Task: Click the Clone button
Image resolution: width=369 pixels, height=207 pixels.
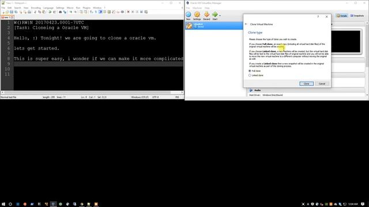Action: coord(306,84)
